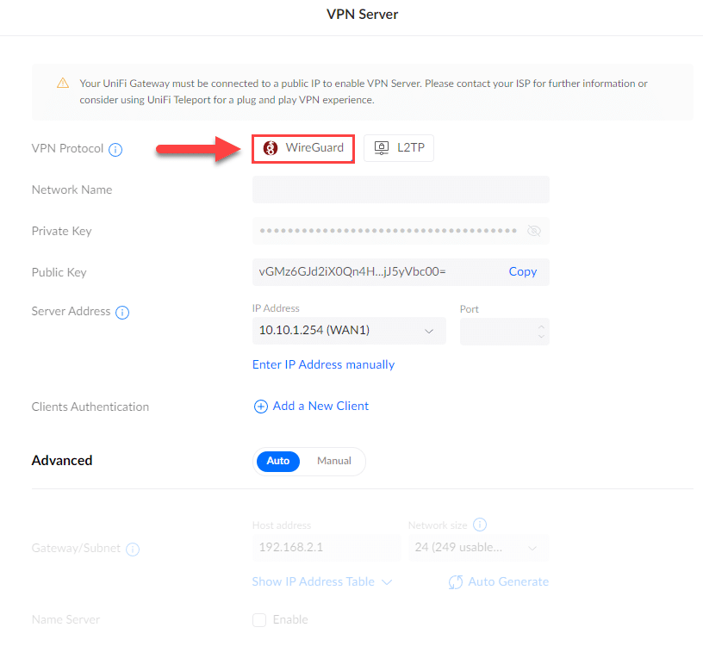Click the WireGuard logo icon
703x646 pixels.
(x=271, y=148)
